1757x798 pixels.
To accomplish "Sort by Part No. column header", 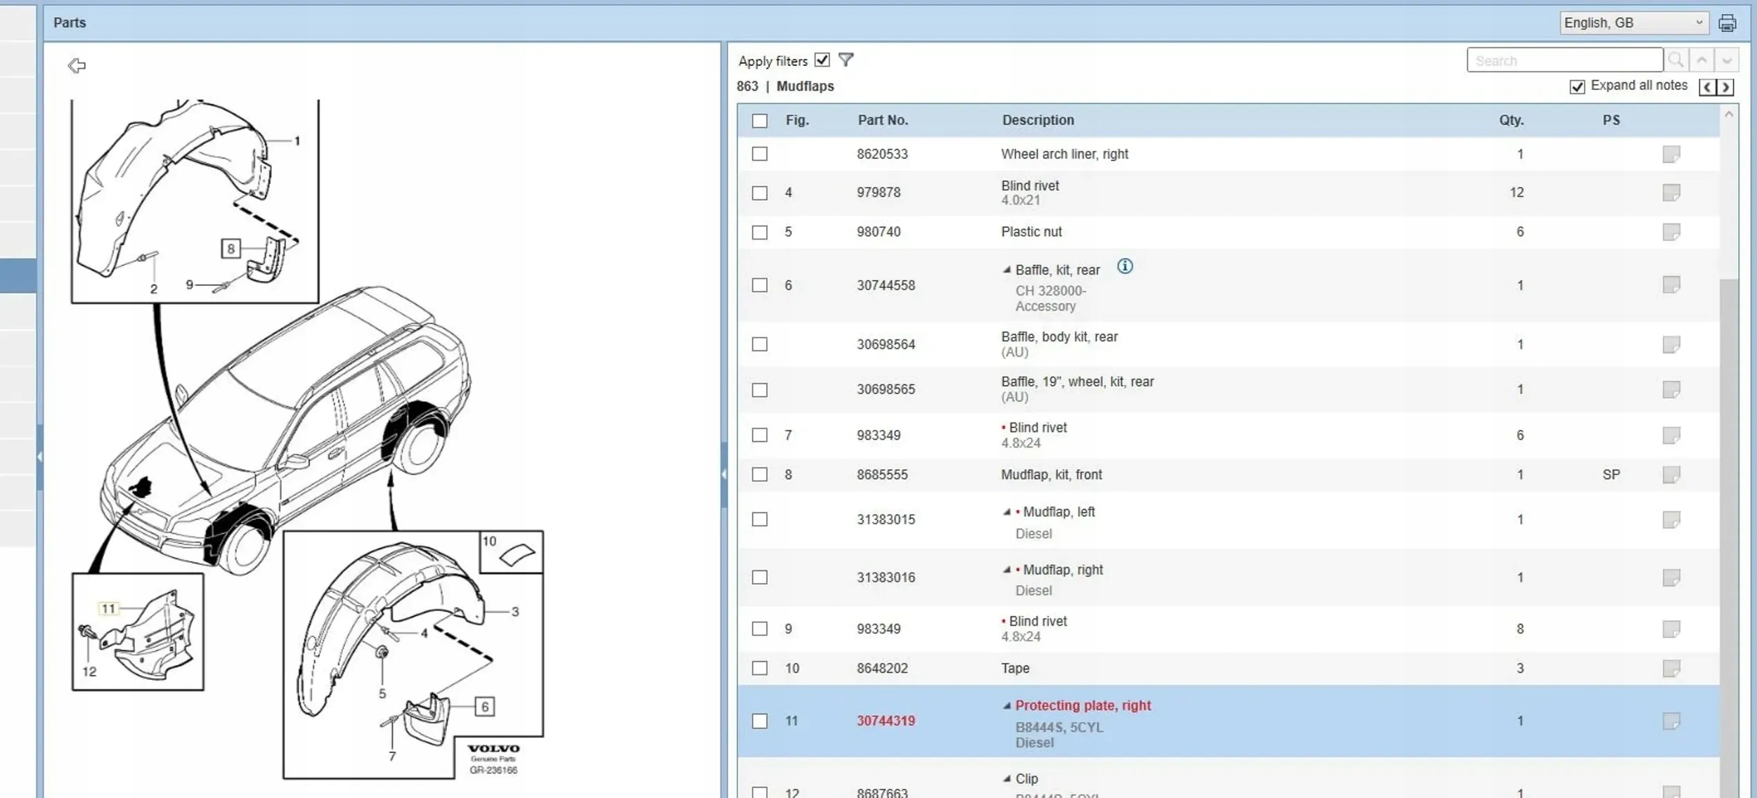I will tap(883, 120).
